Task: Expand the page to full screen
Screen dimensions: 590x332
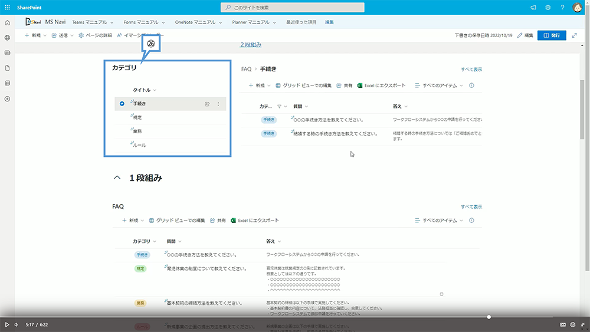Action: coord(574,35)
